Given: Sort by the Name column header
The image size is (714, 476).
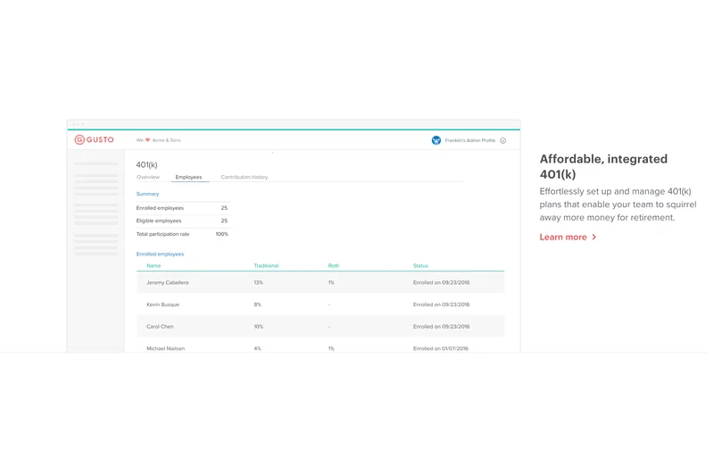Looking at the screenshot, I should [x=154, y=265].
